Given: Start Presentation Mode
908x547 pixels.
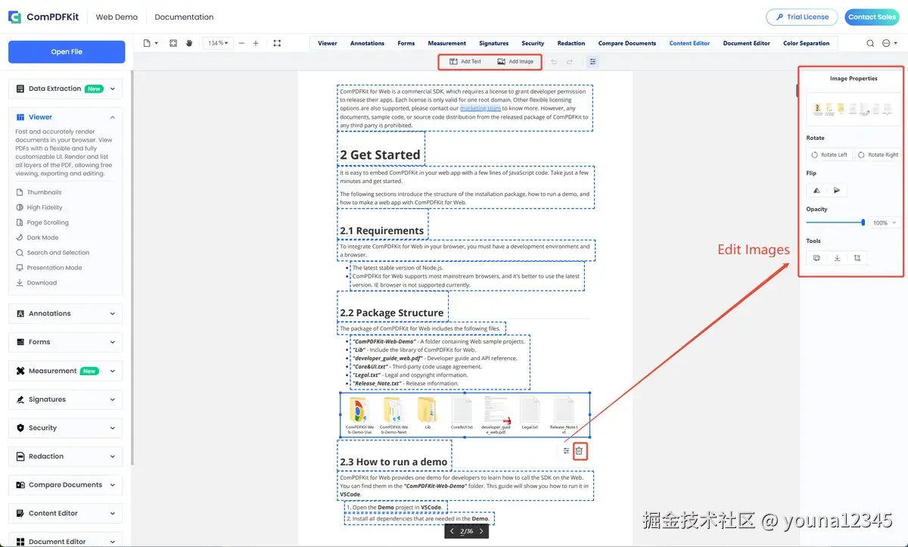Looking at the screenshot, I should pos(54,268).
